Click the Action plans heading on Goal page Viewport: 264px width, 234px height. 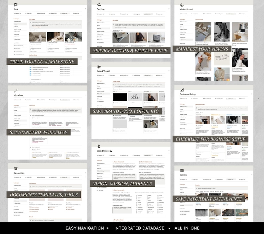point(33,55)
